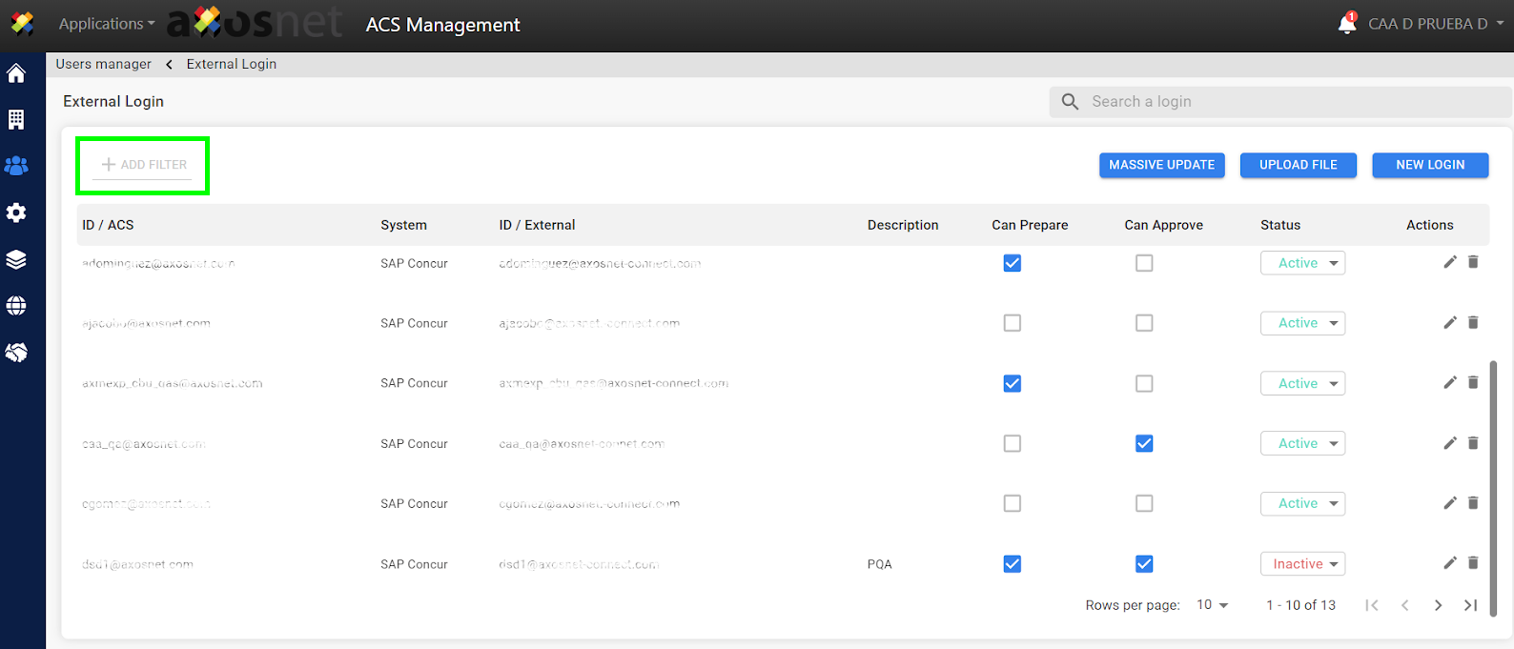Open notifications bell icon
The height and width of the screenshot is (649, 1514).
point(1346,24)
